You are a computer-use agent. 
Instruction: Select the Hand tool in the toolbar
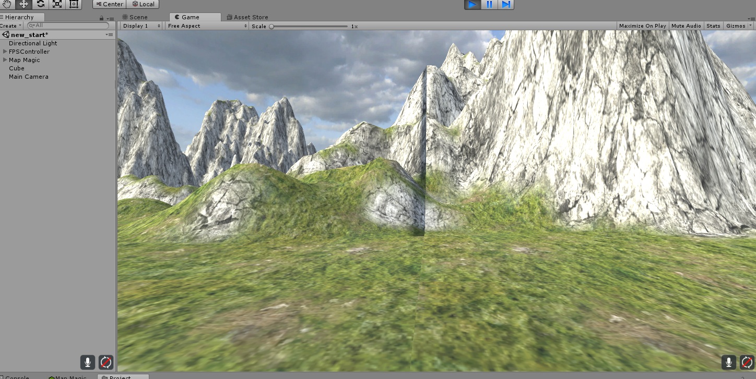[x=6, y=4]
